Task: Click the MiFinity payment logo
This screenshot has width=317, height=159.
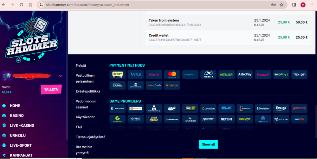Action: [x=209, y=74]
